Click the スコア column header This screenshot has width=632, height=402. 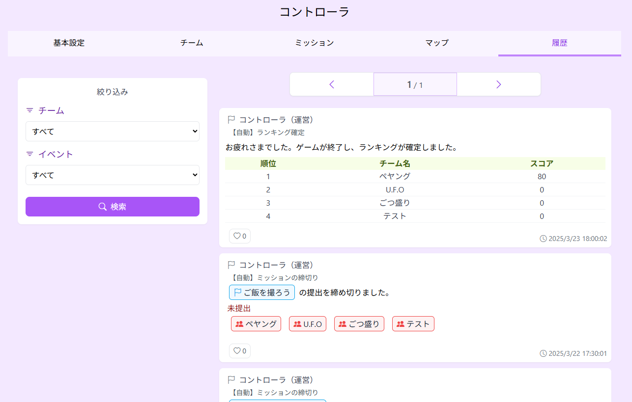542,163
